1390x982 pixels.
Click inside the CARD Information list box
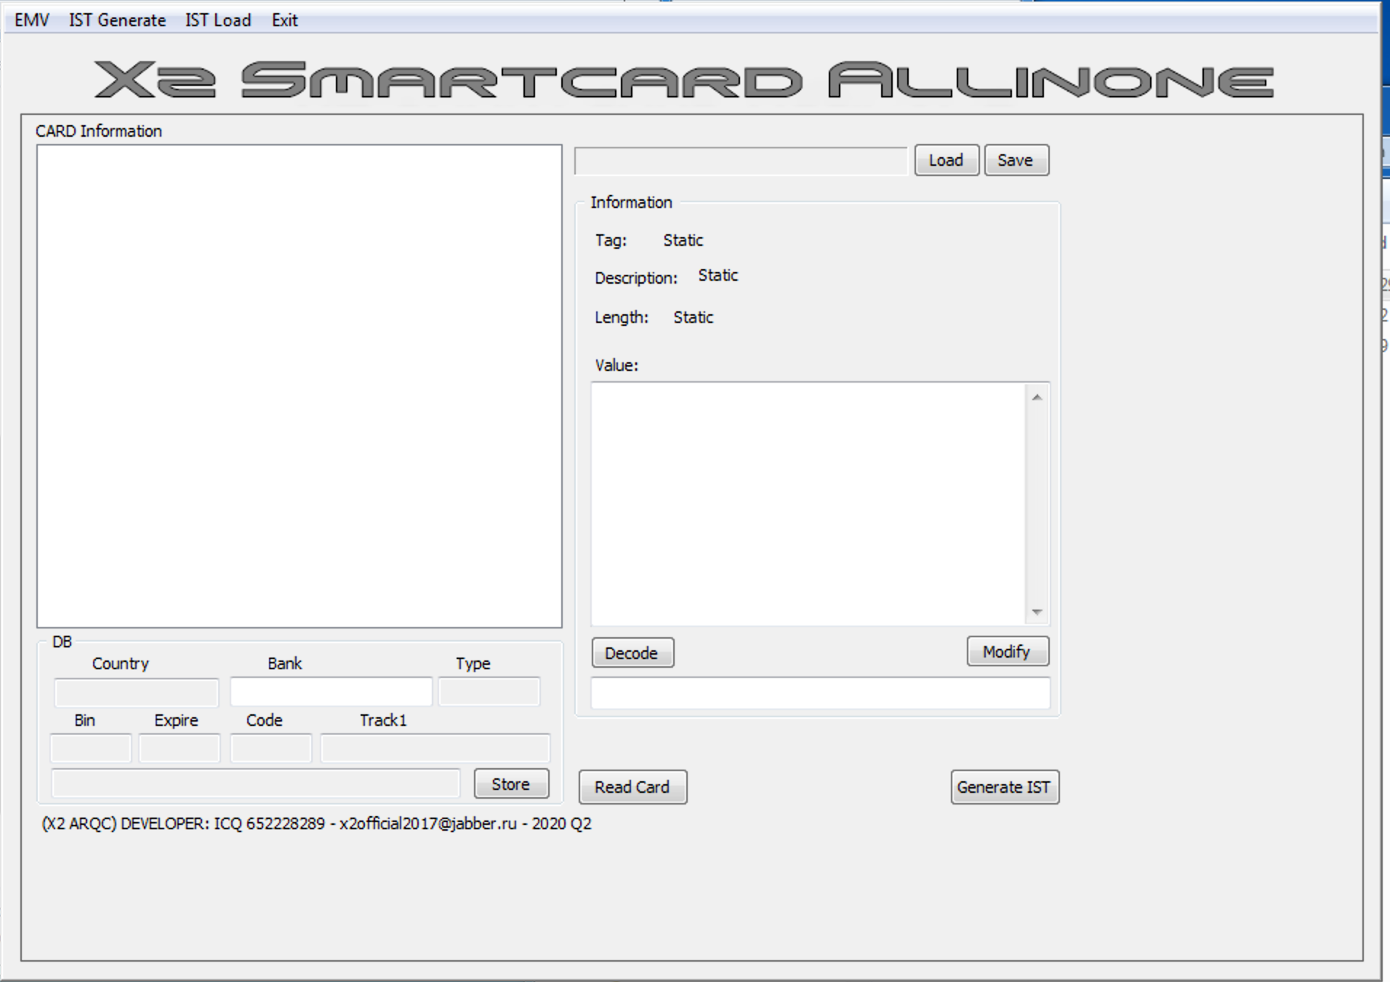click(299, 386)
